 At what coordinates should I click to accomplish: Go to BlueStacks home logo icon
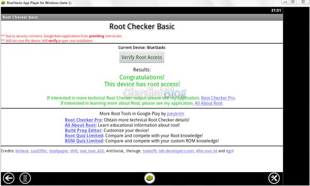click(x=150, y=178)
